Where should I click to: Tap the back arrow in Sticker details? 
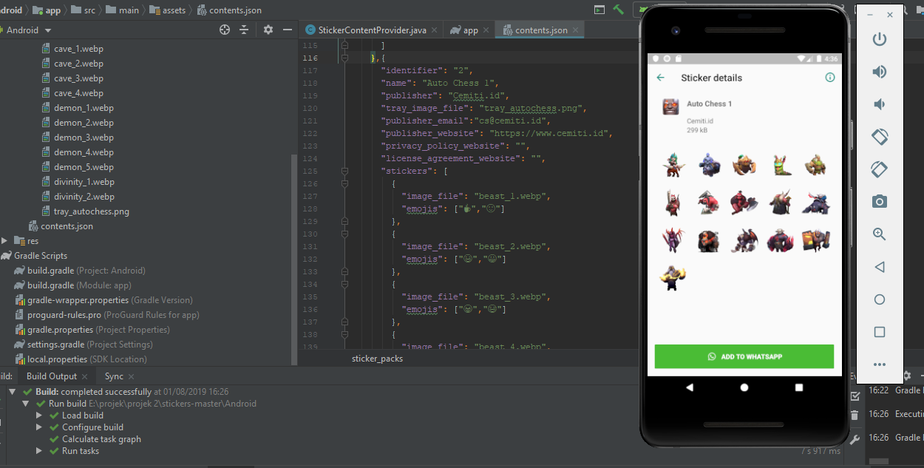tap(661, 78)
